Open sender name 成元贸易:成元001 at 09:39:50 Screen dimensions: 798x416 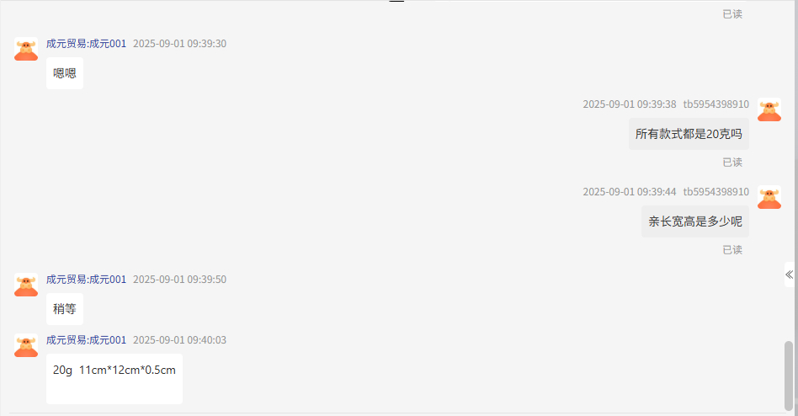point(86,280)
